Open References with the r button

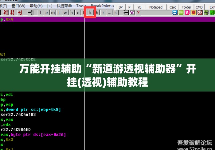(103, 13)
